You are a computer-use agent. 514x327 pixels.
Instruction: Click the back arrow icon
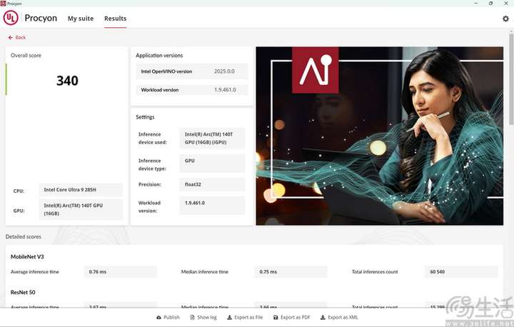tap(11, 38)
